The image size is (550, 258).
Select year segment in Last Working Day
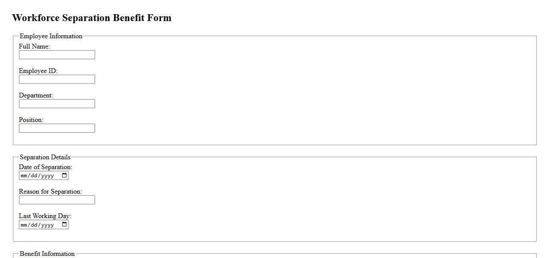click(x=47, y=225)
